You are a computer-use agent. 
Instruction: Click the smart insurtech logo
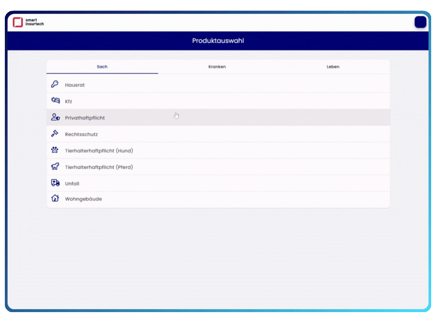(28, 22)
